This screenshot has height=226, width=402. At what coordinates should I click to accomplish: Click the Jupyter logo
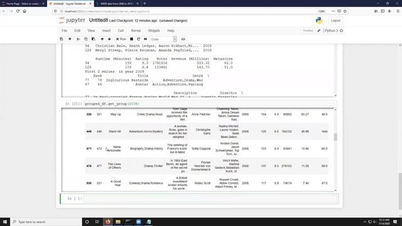point(72,20)
